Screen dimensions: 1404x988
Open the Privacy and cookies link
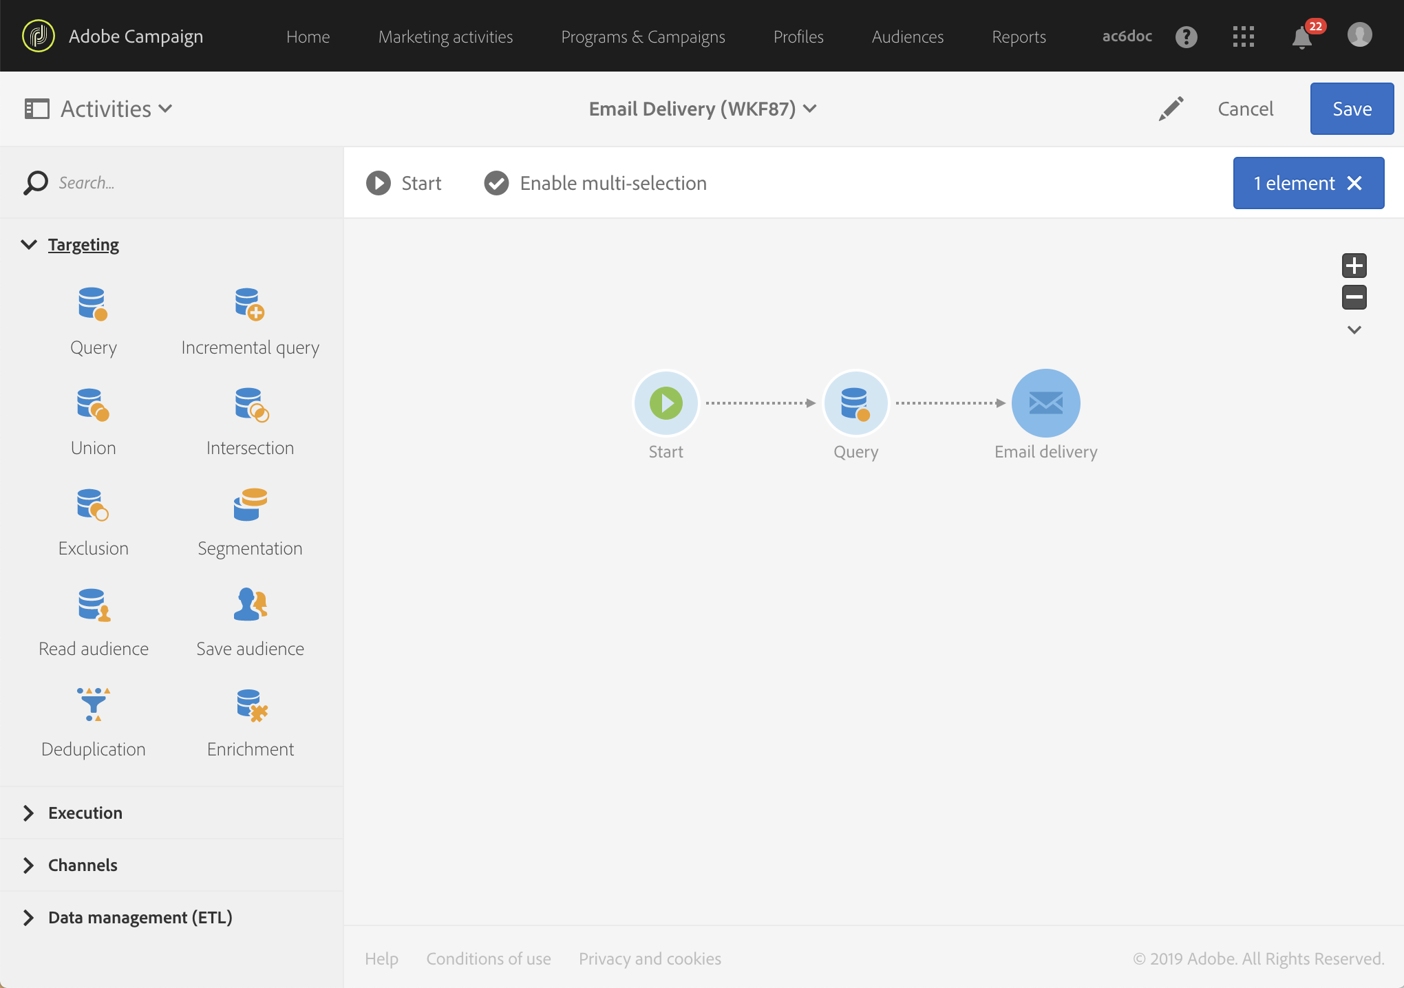[x=649, y=958]
